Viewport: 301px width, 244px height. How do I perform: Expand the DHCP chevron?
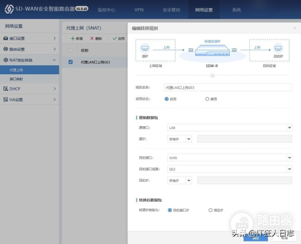[55, 88]
